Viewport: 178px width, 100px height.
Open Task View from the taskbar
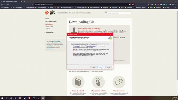pyautogui.click(x=16, y=98)
